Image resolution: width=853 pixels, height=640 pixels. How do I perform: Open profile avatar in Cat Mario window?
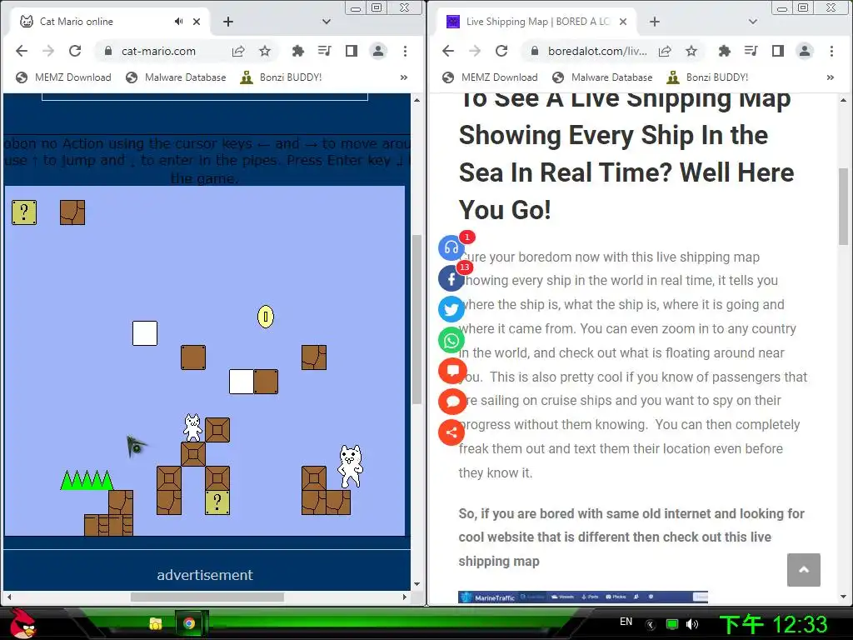(378, 51)
